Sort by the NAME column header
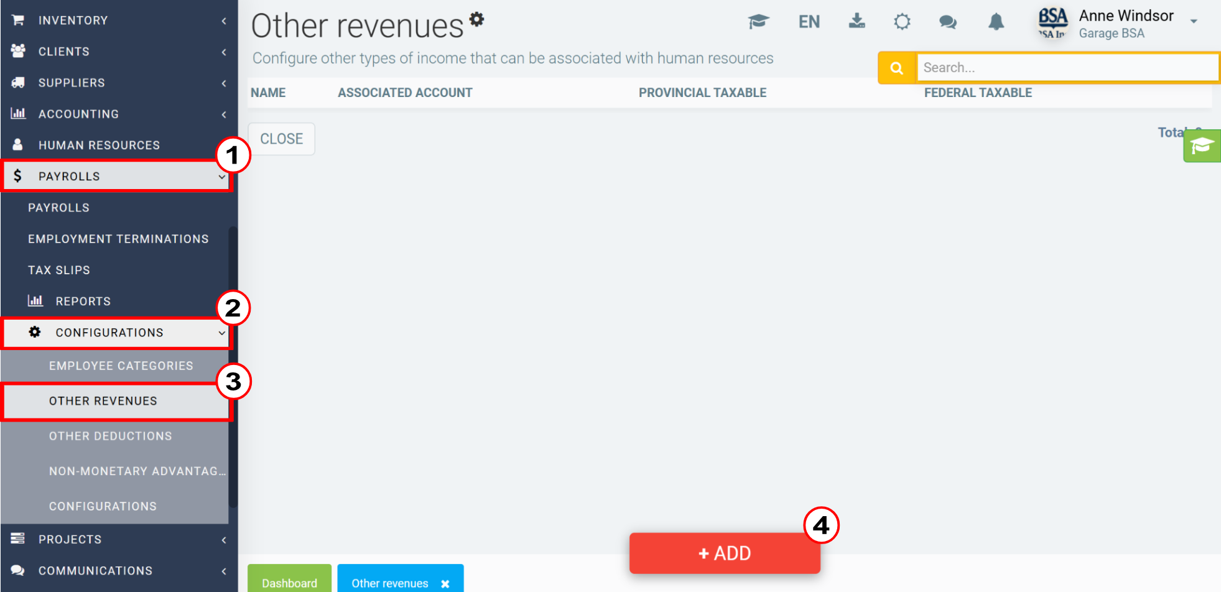 click(268, 93)
